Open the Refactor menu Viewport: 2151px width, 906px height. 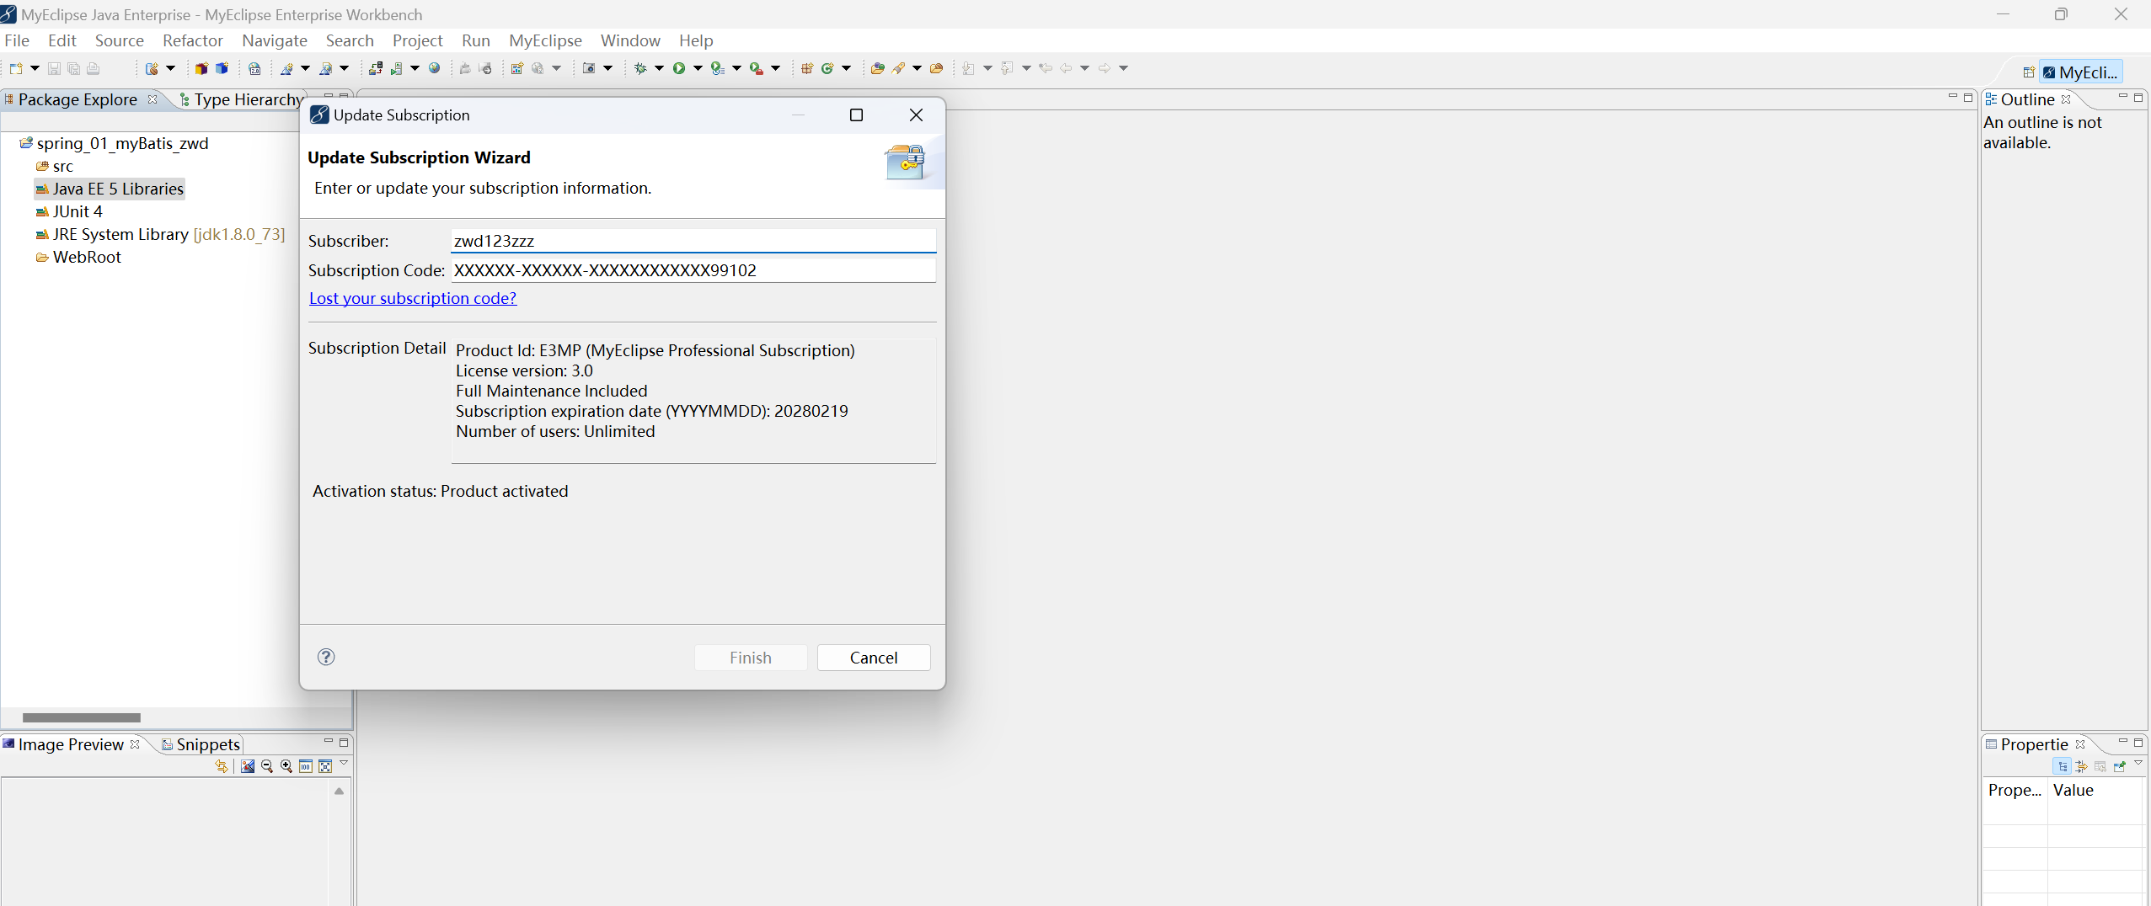[x=192, y=40]
